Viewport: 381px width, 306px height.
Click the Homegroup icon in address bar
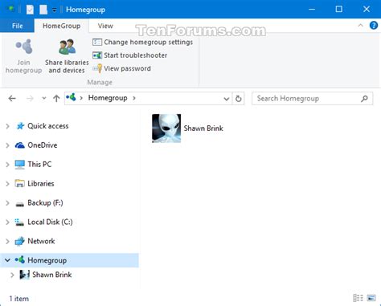point(71,97)
